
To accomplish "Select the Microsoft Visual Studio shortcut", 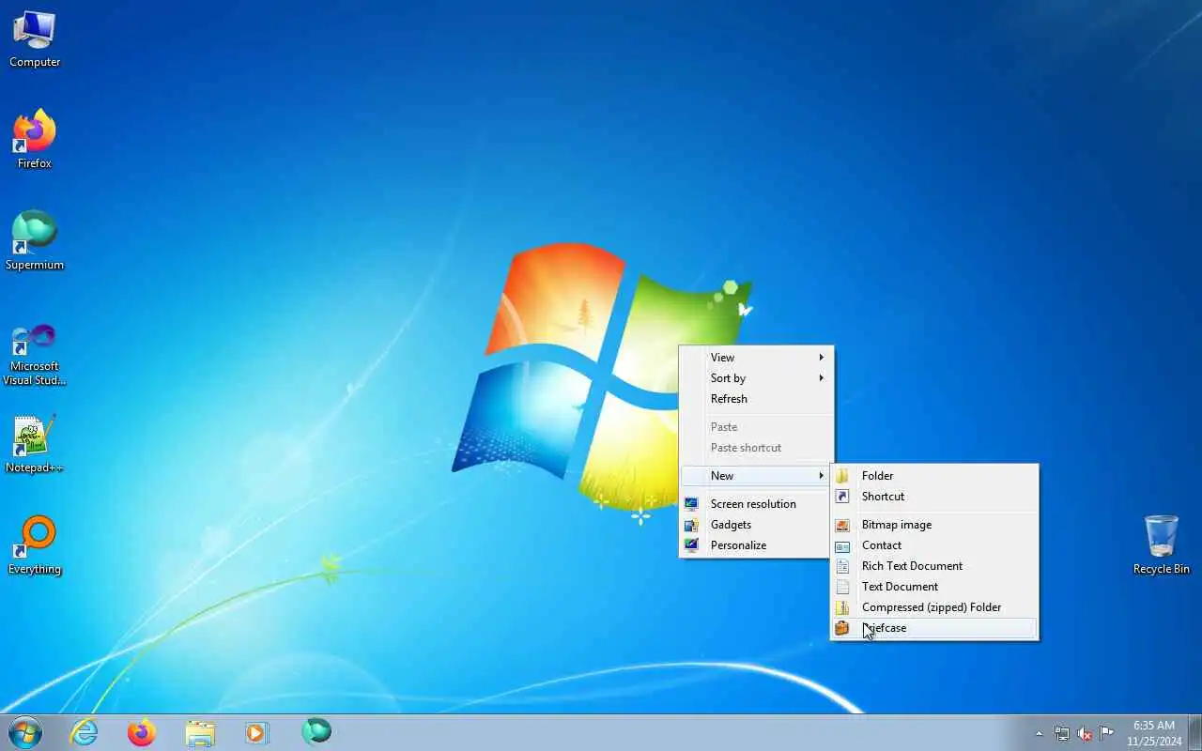I will 35,354.
